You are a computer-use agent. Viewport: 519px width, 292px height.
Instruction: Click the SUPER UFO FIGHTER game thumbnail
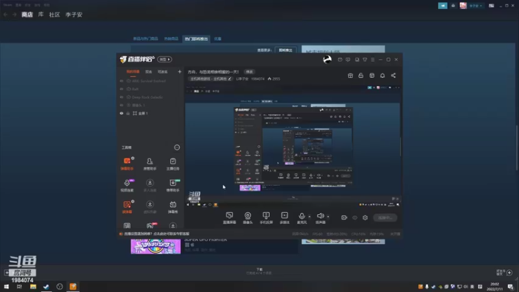point(156,247)
